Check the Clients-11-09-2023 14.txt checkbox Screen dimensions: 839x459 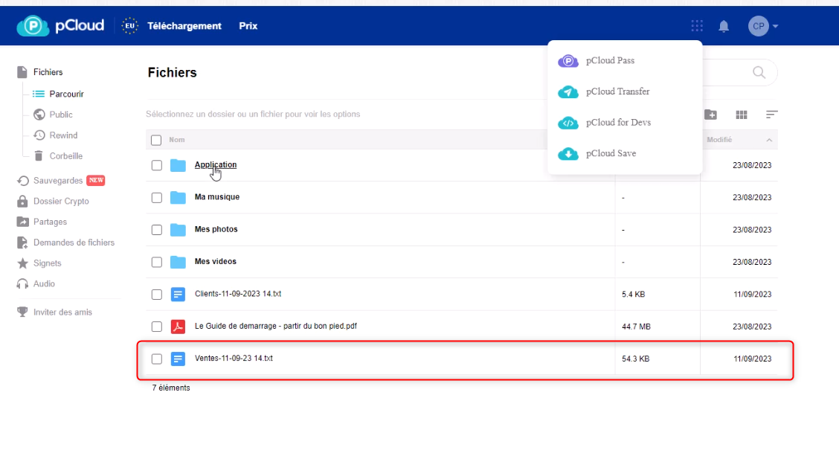pos(156,295)
